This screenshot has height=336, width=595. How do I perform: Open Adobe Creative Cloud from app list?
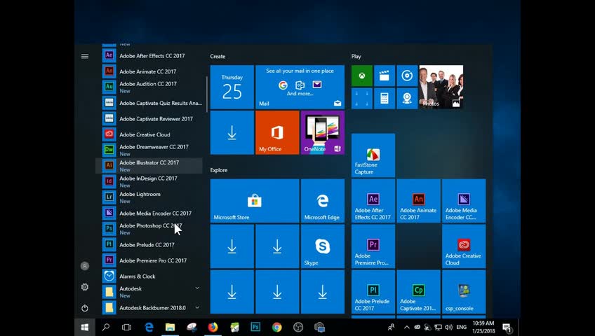tap(149, 134)
